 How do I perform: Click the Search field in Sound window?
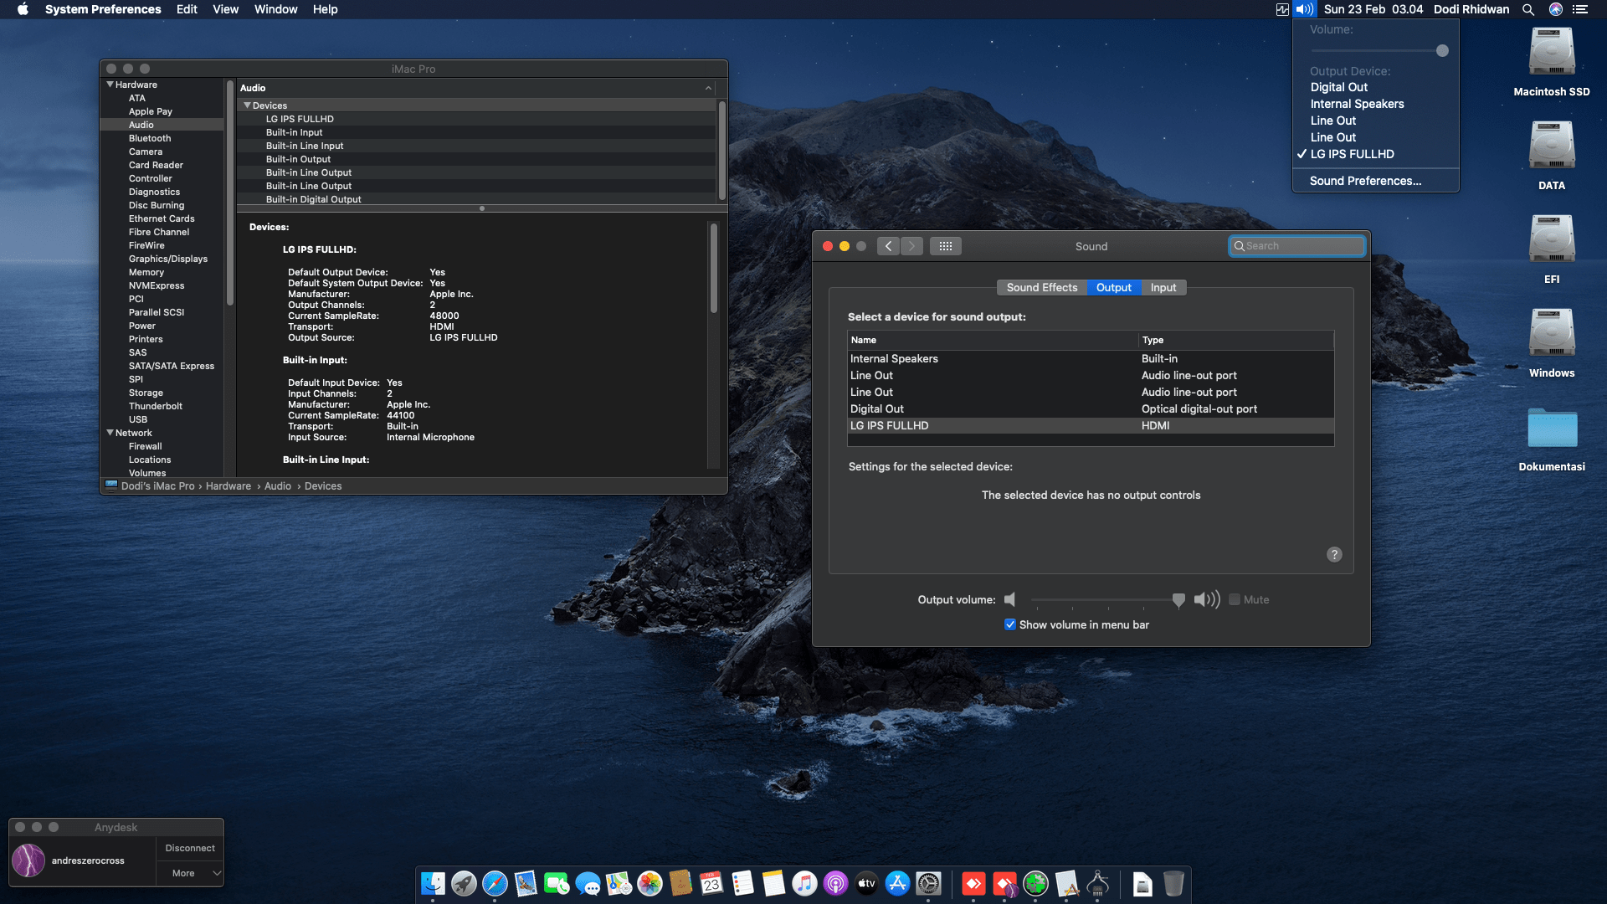click(x=1296, y=246)
